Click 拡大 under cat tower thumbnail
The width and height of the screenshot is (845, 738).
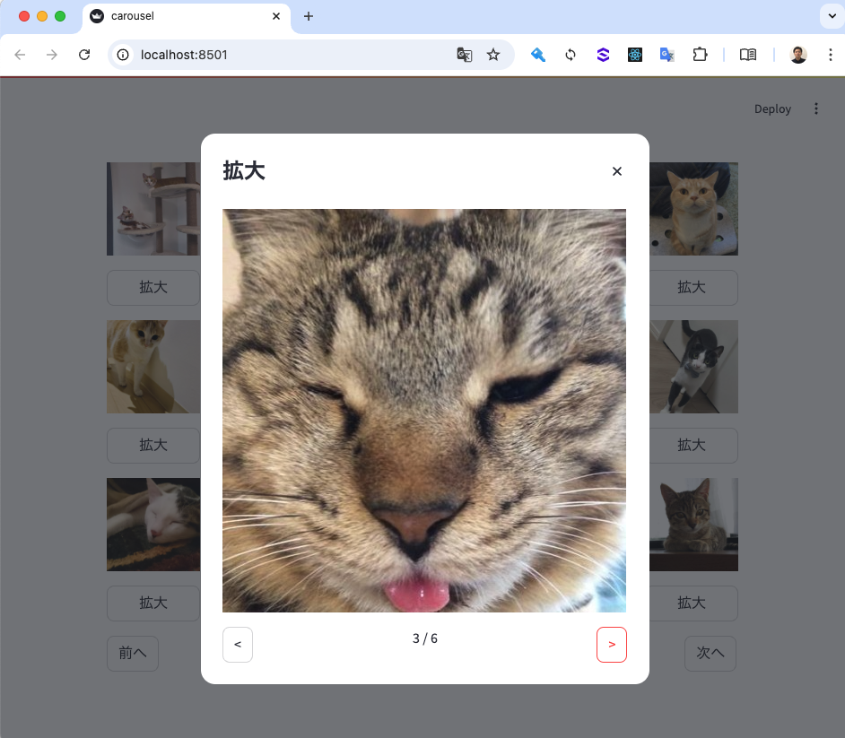coord(153,288)
